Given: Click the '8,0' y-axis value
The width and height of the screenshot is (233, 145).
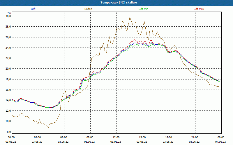Looking at the screenshot, I should 9,132.
